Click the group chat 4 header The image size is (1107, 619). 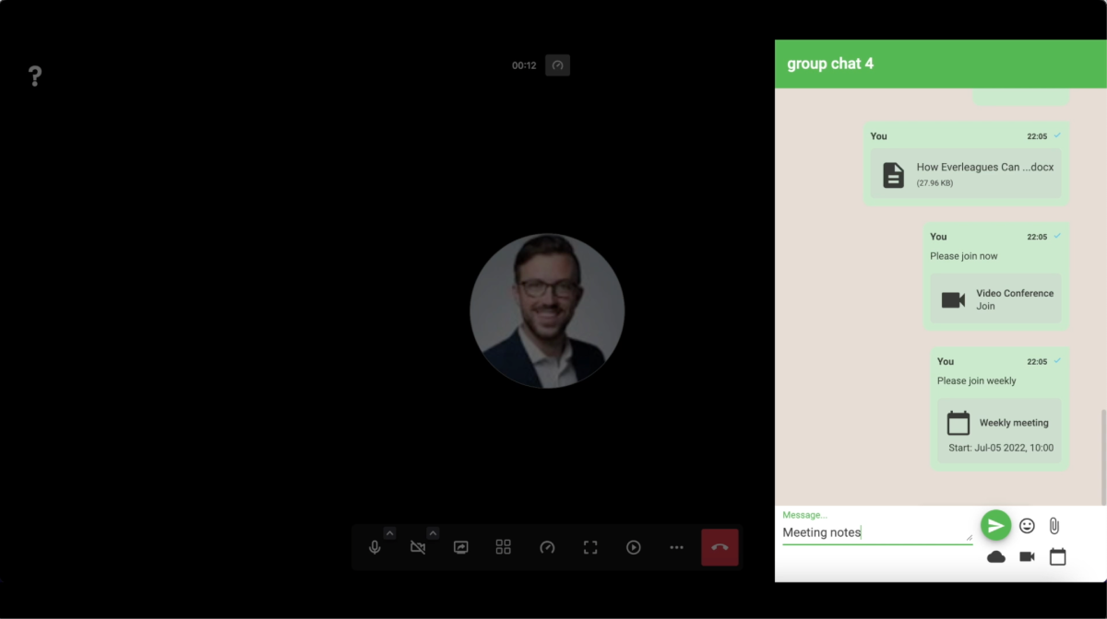coord(941,64)
